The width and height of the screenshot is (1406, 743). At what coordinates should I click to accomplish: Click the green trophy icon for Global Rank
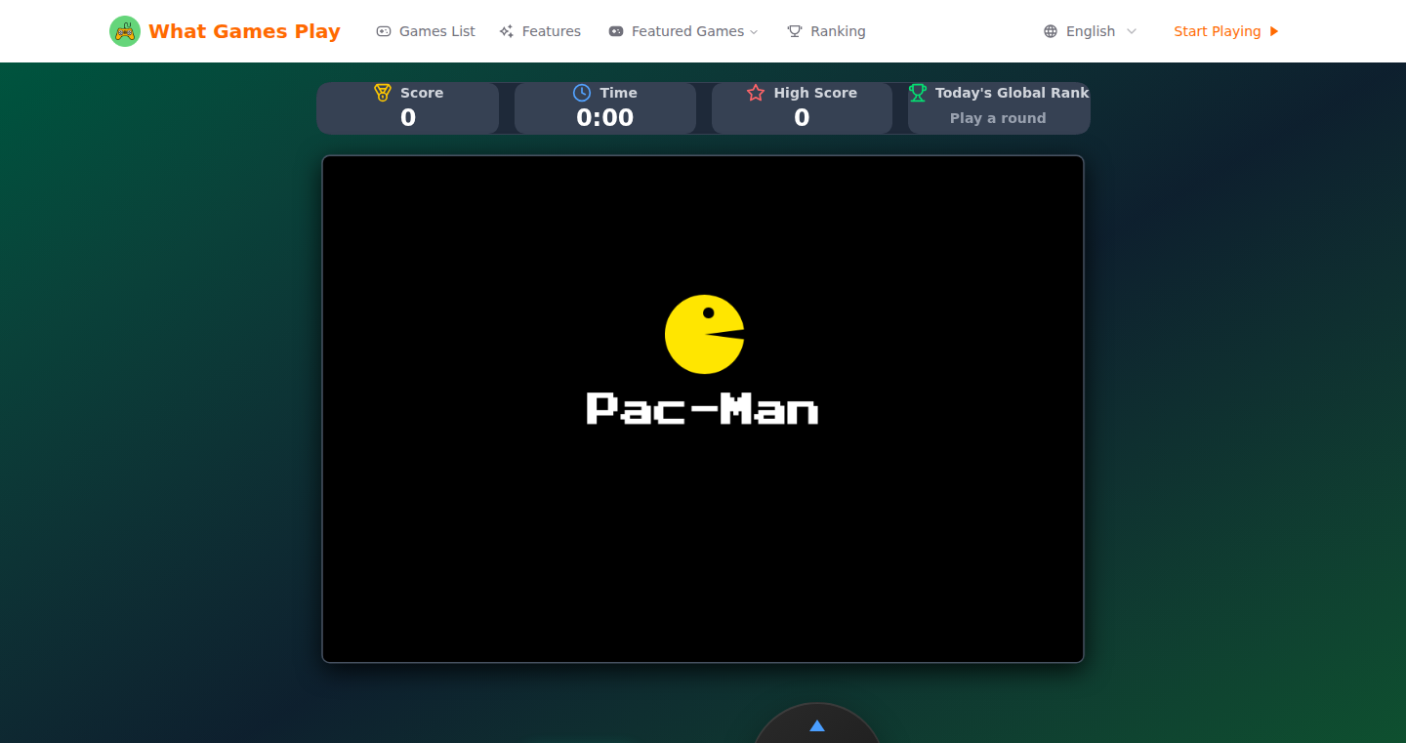918,93
